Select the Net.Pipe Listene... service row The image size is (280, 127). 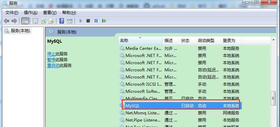coord(179,120)
